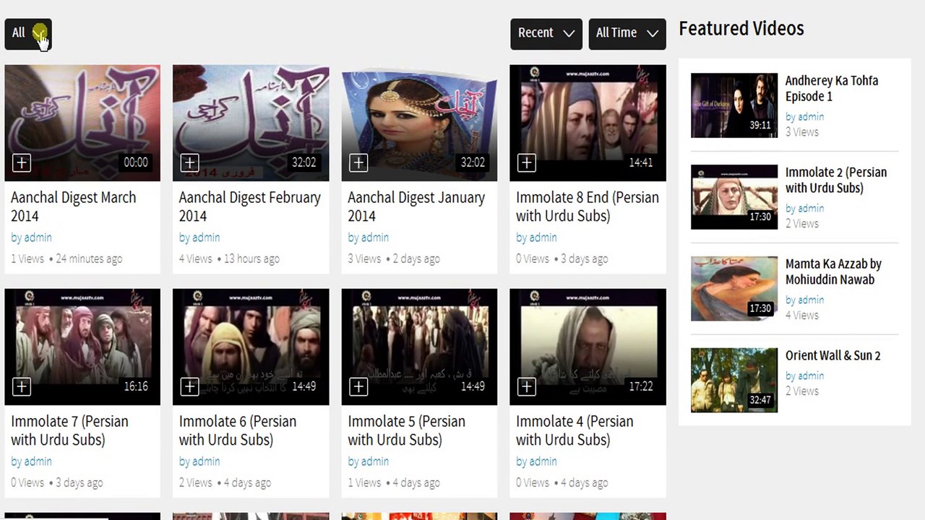Click plus icon on Immolate 5 thumbnail
This screenshot has width=925, height=520.
pyautogui.click(x=358, y=386)
